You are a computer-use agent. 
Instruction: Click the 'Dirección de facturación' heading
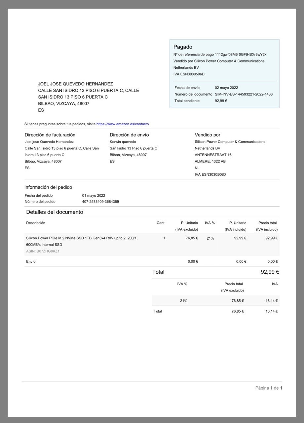(x=50, y=135)
